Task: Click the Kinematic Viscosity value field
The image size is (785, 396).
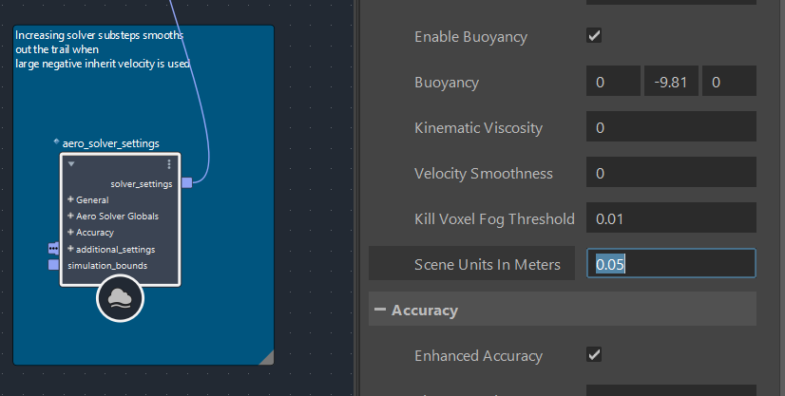Action: tap(670, 127)
